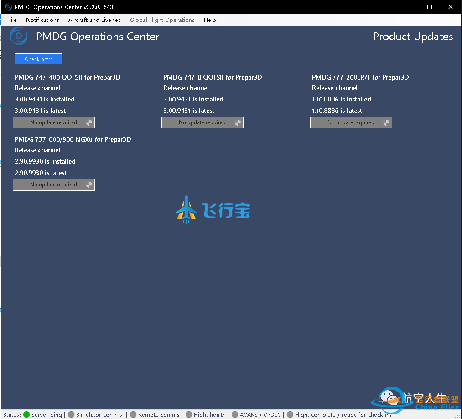The height and width of the screenshot is (419, 462).
Task: Click the Remote comms status indicator
Action: [x=133, y=414]
